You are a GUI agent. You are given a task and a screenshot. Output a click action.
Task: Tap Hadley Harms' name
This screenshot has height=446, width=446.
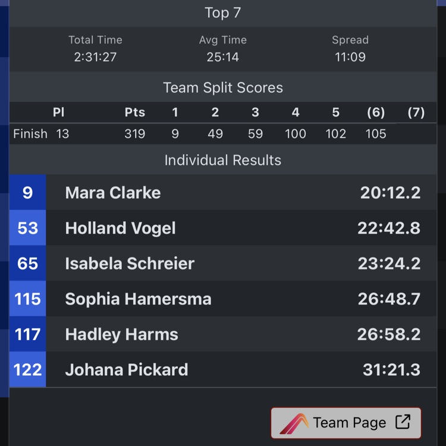point(121,334)
